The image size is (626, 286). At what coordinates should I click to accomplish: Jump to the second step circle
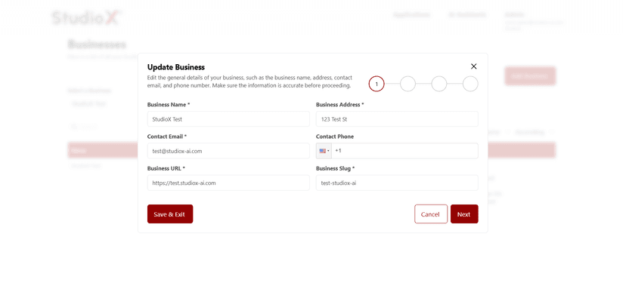(x=408, y=84)
